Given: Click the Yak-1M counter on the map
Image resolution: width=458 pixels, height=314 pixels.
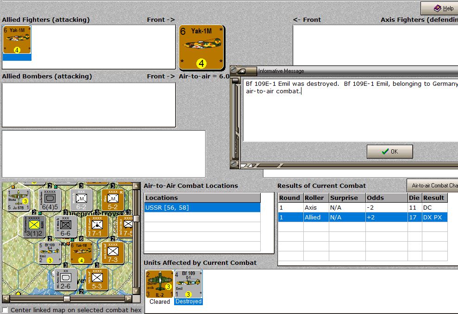Looking at the screenshot, I should [x=82, y=253].
